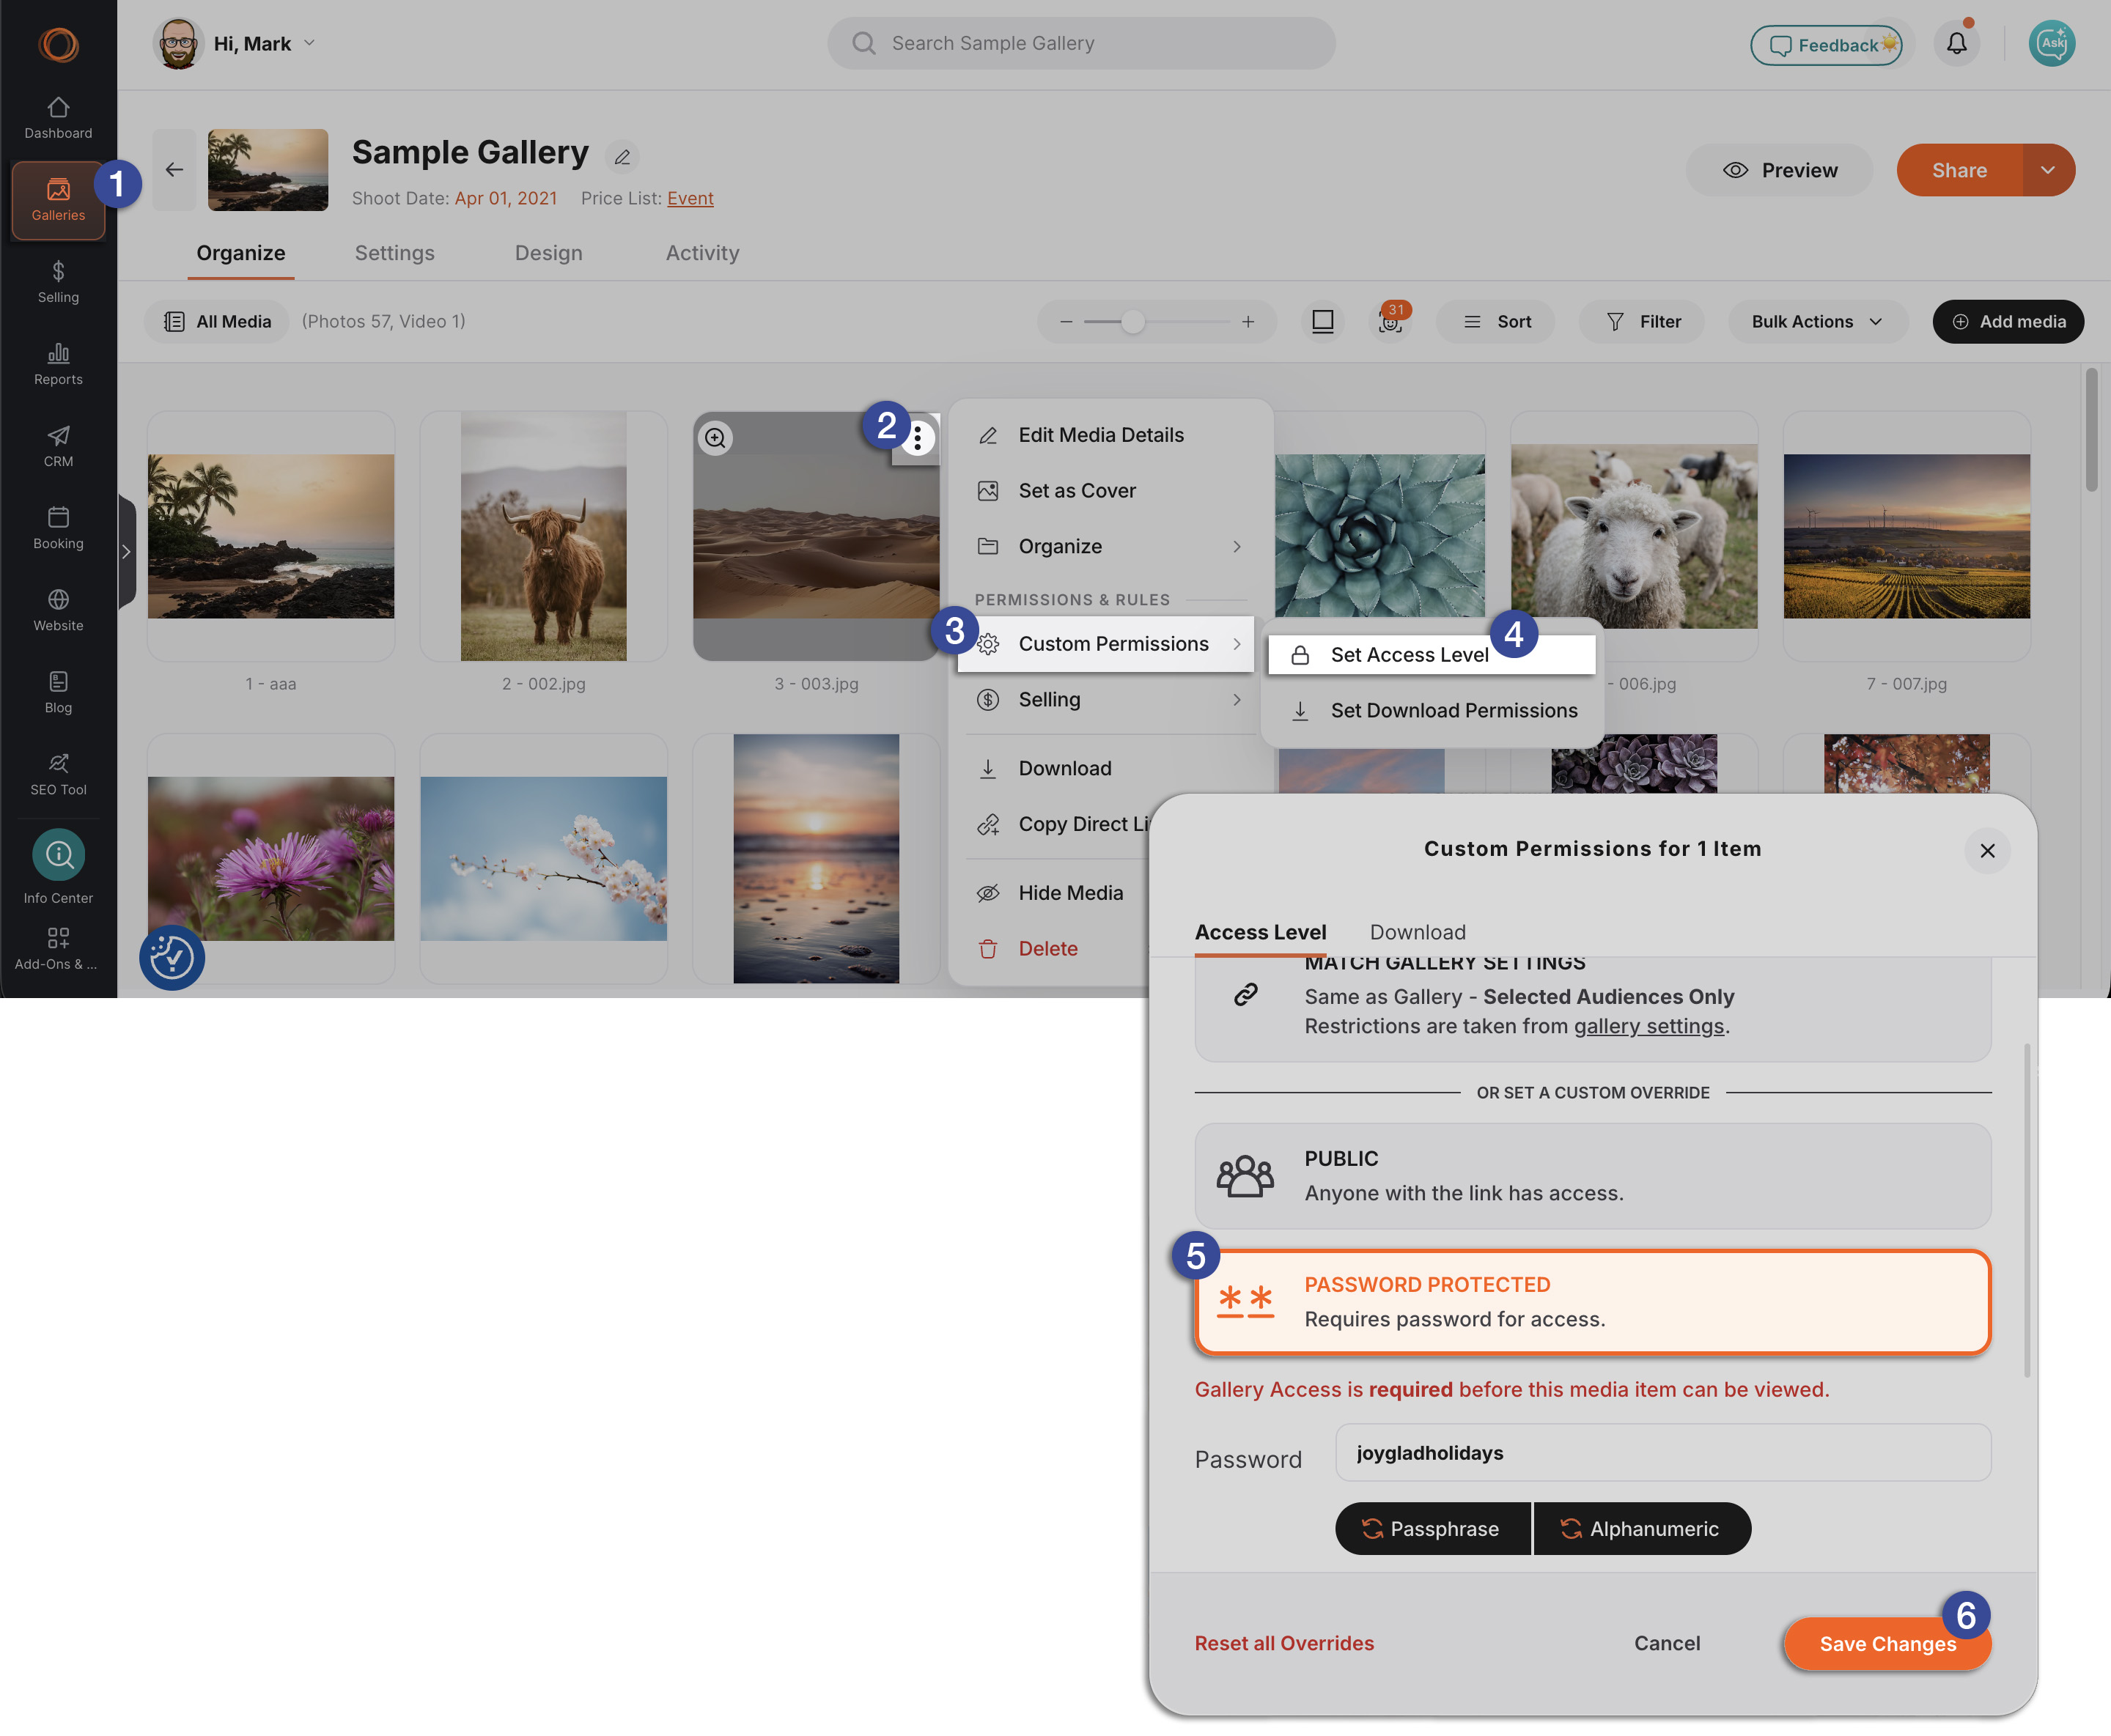Select the Password Protected option

click(1592, 1301)
